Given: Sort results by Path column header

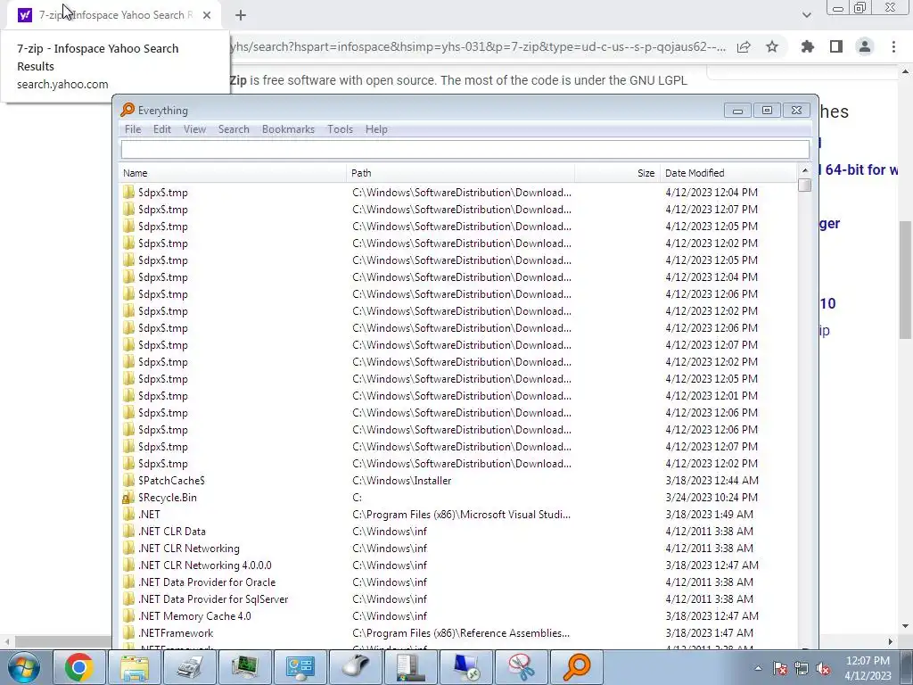Looking at the screenshot, I should coord(461,173).
